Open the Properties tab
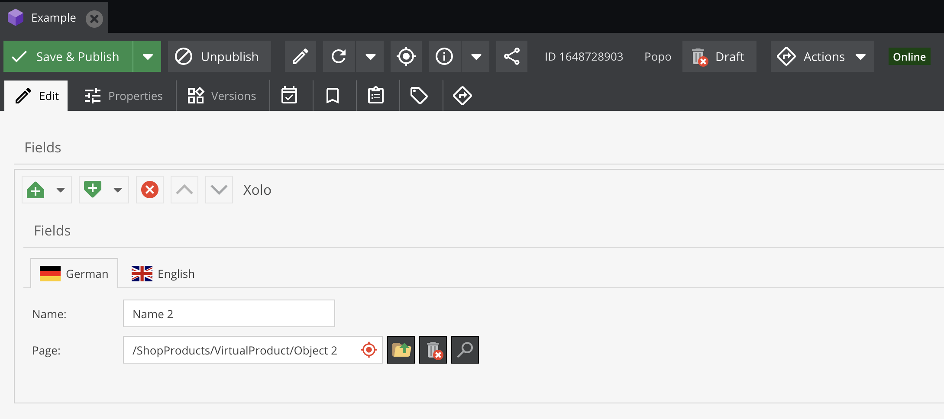Screen dimensions: 944x419 [124, 95]
